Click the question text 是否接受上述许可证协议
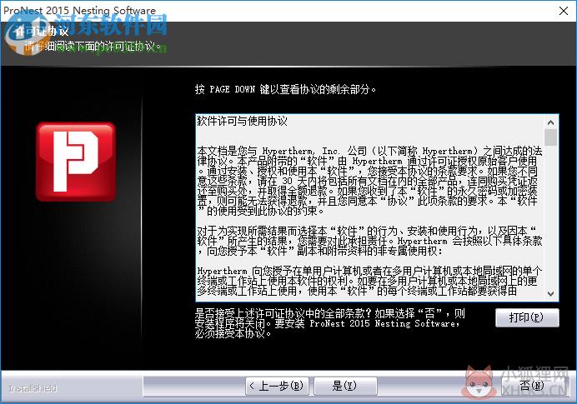 pyautogui.click(x=329, y=323)
